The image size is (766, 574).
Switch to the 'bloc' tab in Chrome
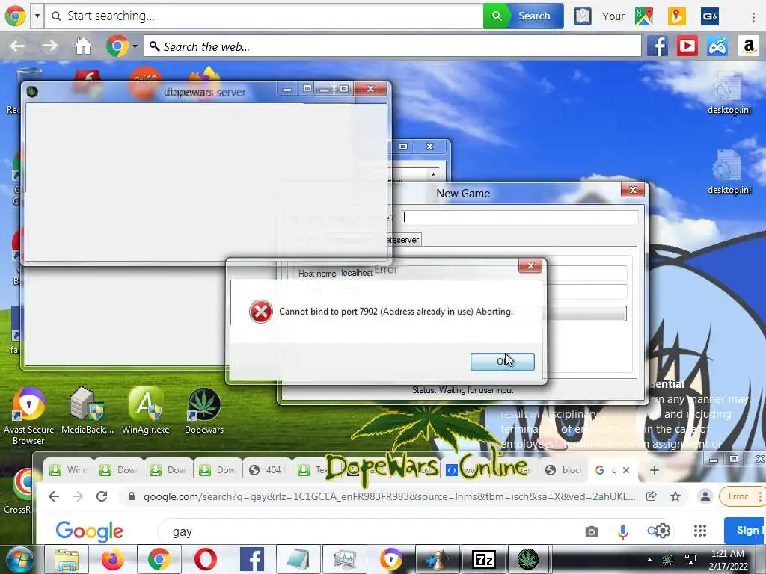[563, 470]
